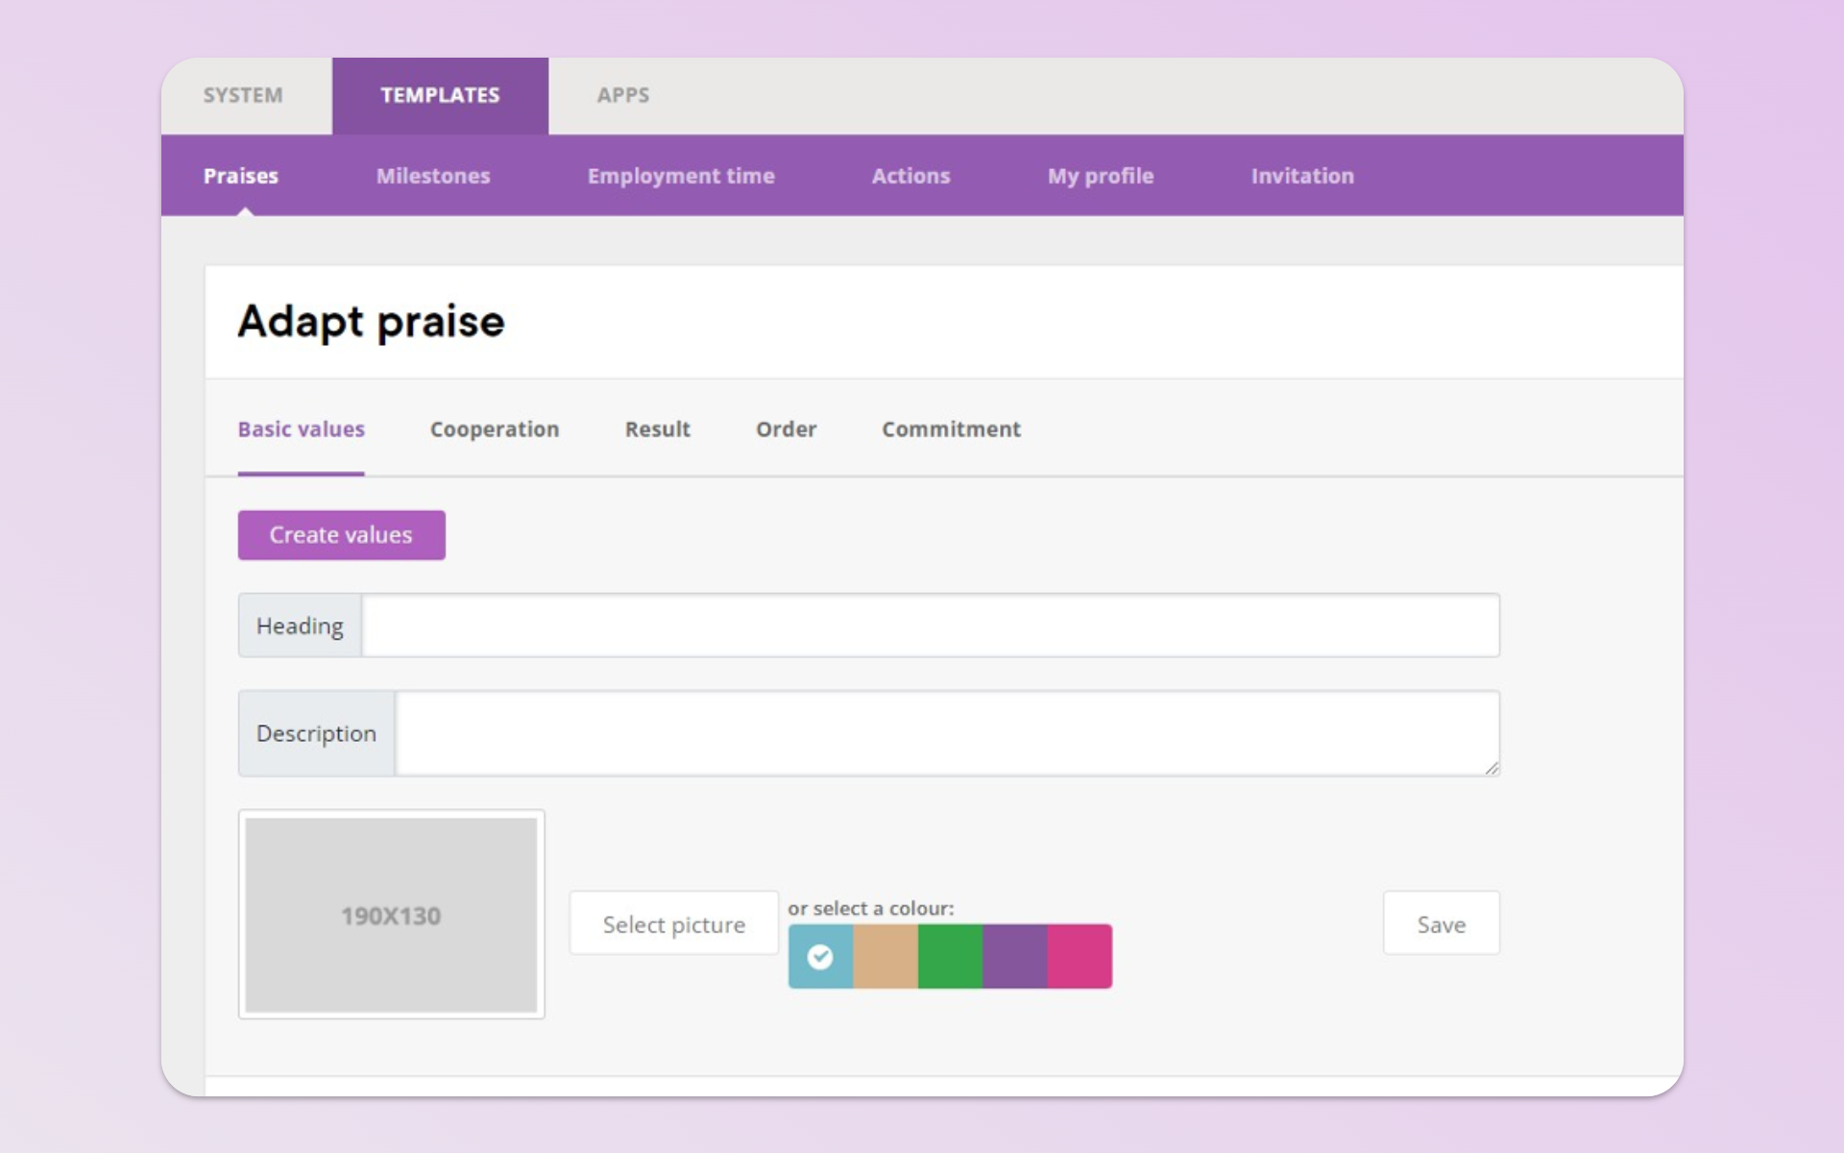Open the Actions menu item
This screenshot has width=1844, height=1153.
pyautogui.click(x=910, y=176)
